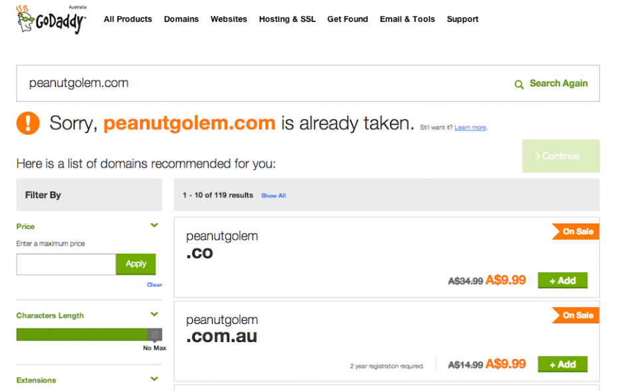The height and width of the screenshot is (391, 618).
Task: Click the On Sale badge for .co
Action: (576, 232)
